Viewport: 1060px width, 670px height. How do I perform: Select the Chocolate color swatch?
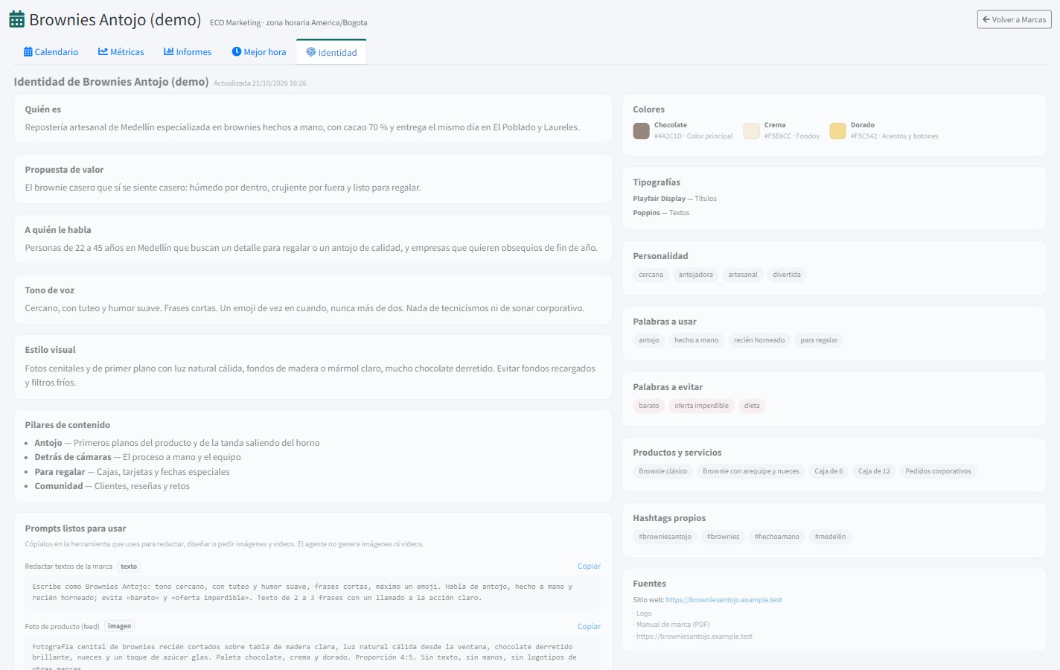pos(641,131)
